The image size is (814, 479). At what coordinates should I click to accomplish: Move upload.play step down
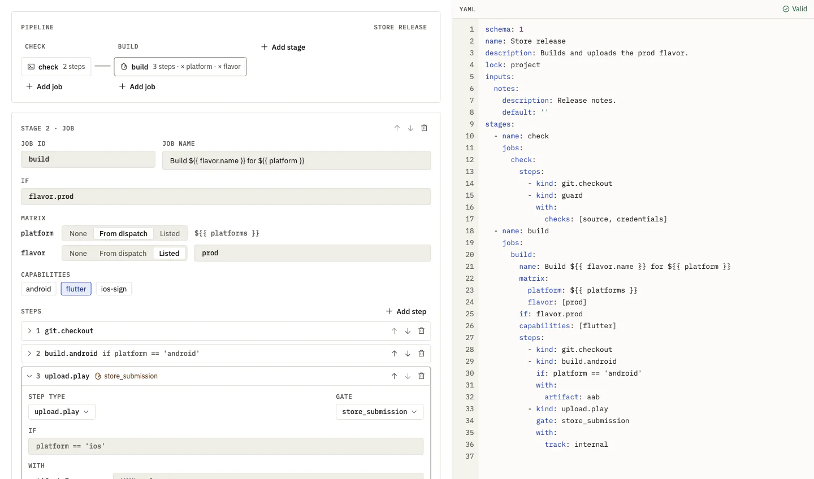coord(408,376)
